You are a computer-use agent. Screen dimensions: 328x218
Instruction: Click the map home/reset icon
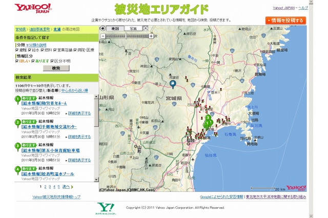[x=102, y=28]
